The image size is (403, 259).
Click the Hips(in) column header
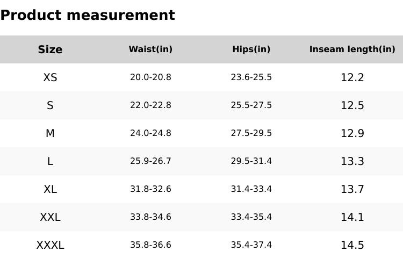click(251, 49)
